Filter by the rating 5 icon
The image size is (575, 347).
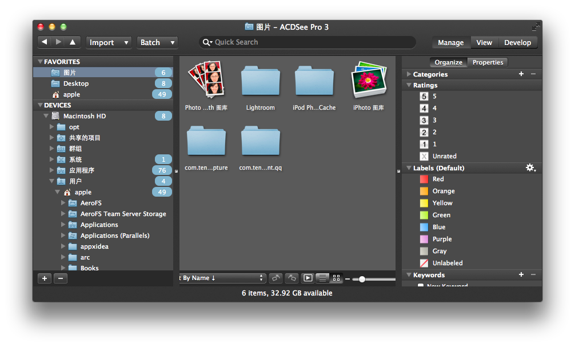coord(424,97)
